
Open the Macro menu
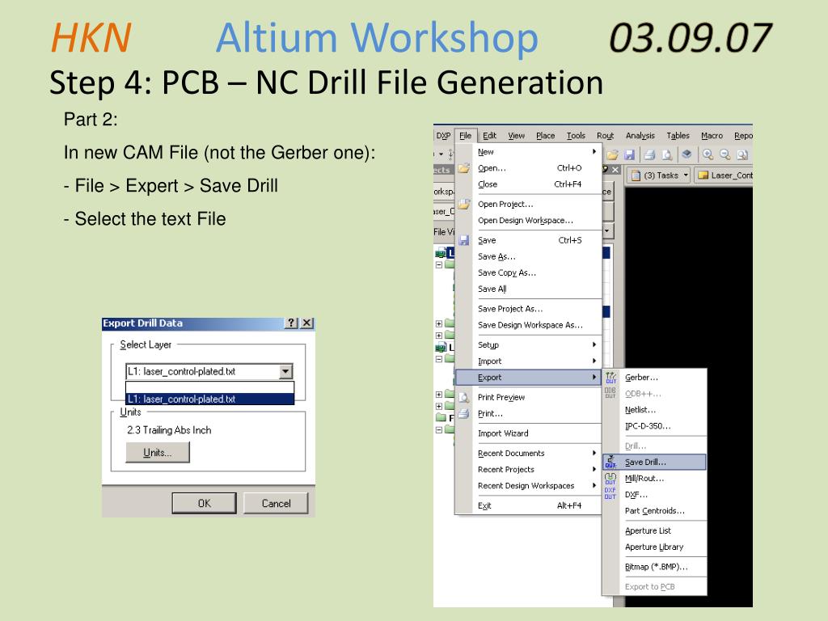712,135
